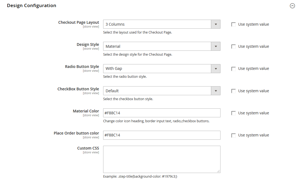Toggle system value for CheckBox Button Style
The width and height of the screenshot is (301, 182).
pyautogui.click(x=234, y=91)
